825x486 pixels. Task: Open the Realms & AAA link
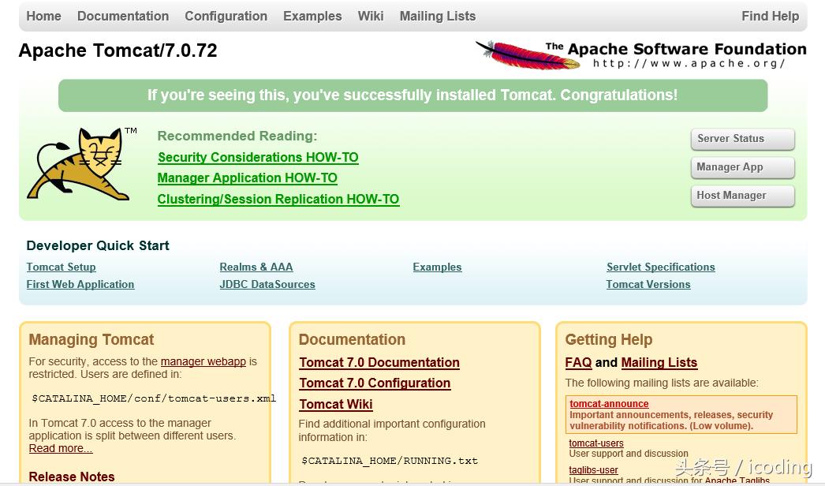pos(256,267)
